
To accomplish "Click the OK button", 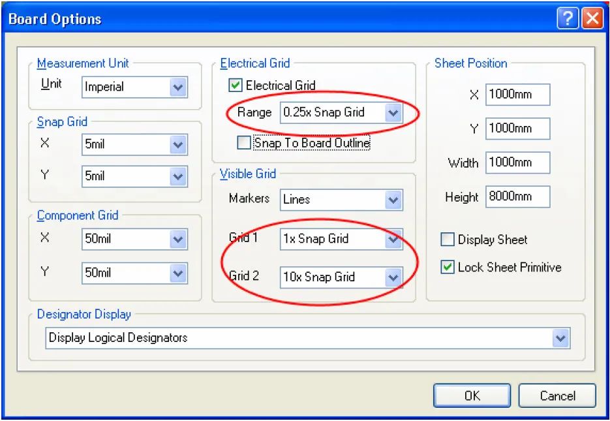I will tap(472, 396).
